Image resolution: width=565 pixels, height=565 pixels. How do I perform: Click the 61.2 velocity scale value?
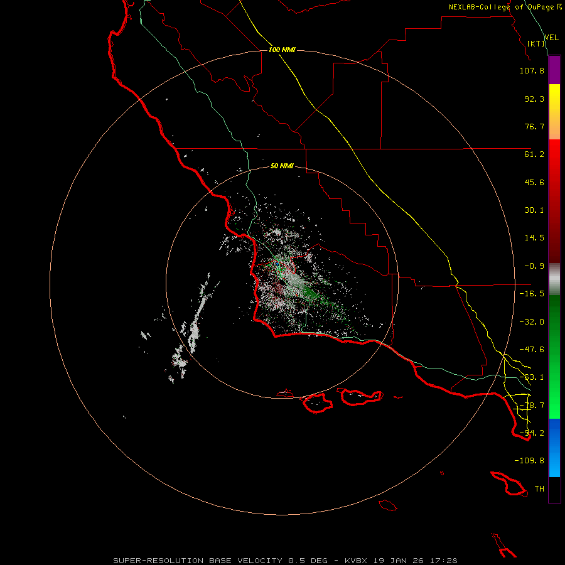(x=534, y=154)
